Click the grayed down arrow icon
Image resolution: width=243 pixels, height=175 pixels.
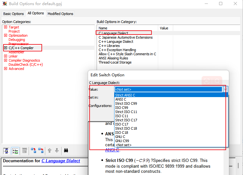coord(57,150)
